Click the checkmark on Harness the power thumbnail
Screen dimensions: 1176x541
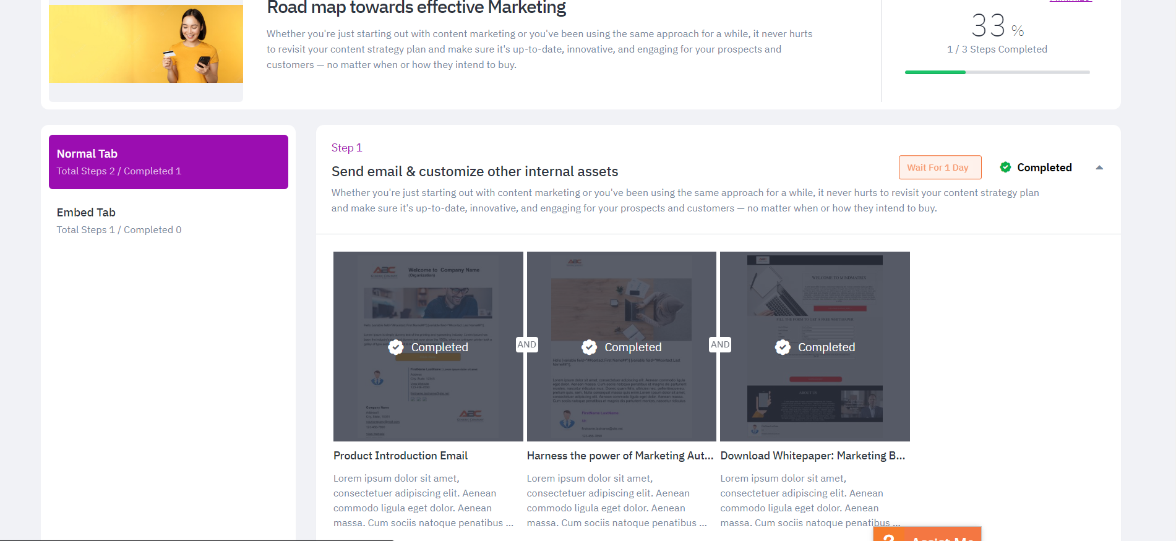click(x=590, y=347)
